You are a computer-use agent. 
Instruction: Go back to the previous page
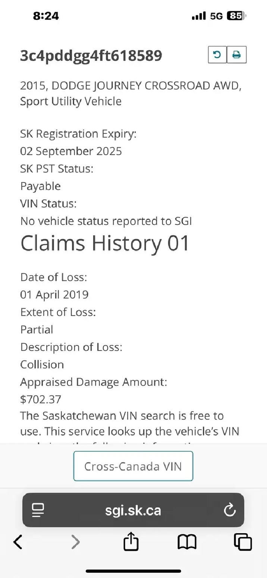tap(18, 542)
